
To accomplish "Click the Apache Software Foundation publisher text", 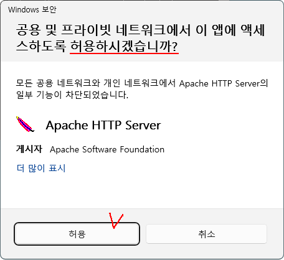I will point(107,149).
